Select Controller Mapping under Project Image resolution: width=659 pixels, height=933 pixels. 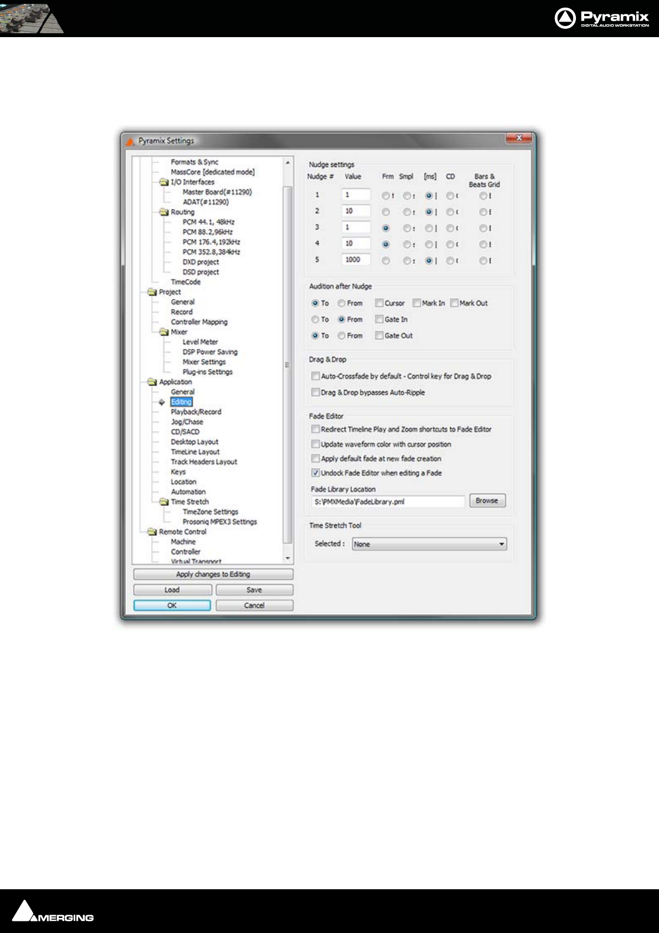click(199, 322)
